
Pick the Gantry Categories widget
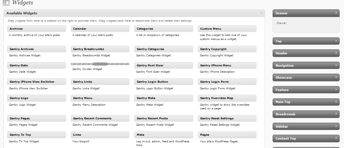coord(164,49)
